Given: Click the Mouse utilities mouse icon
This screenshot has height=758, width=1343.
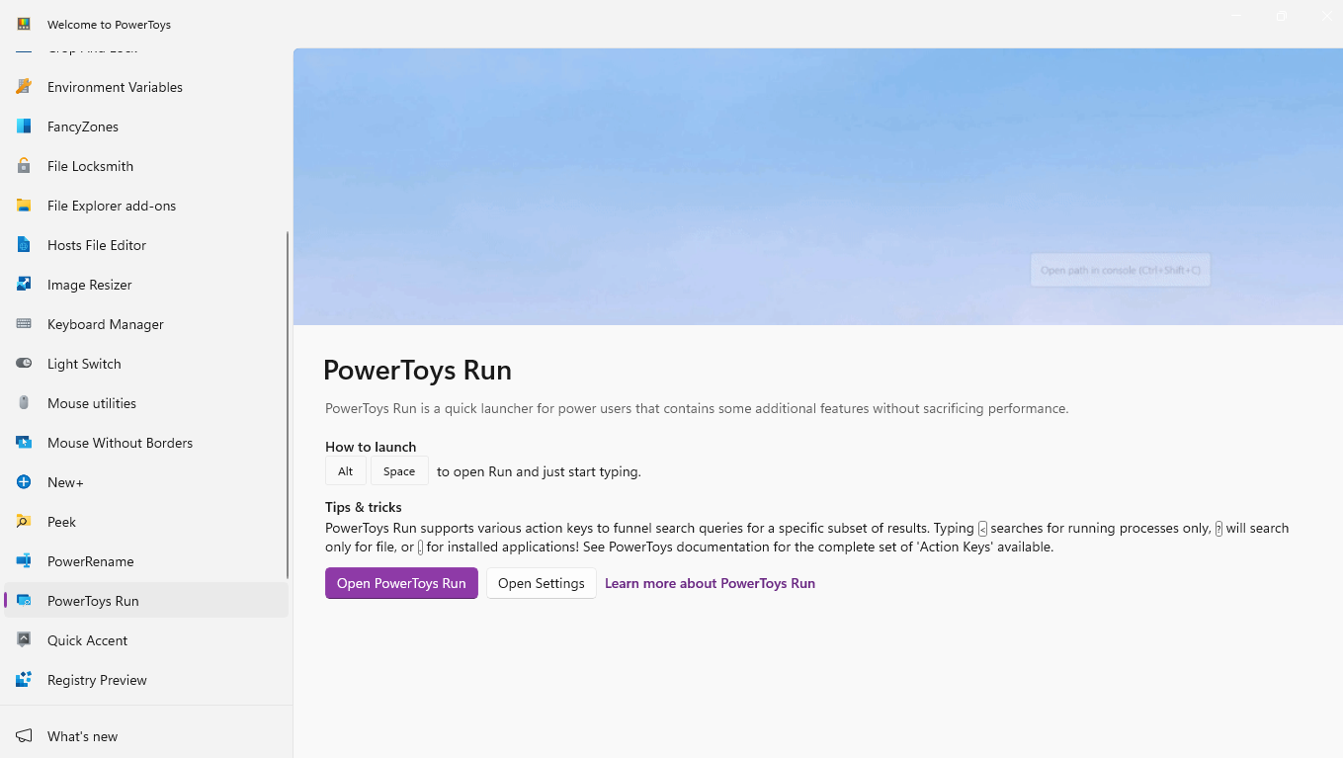Looking at the screenshot, I should click(24, 403).
